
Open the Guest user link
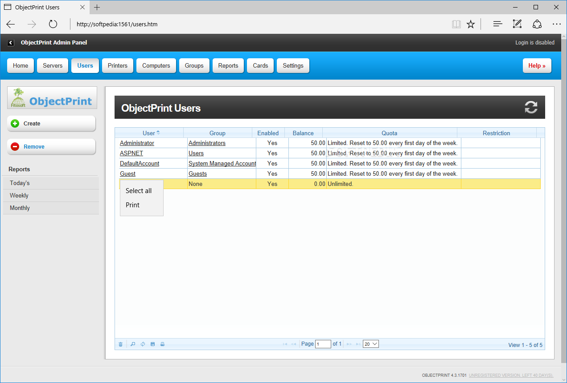coord(127,174)
